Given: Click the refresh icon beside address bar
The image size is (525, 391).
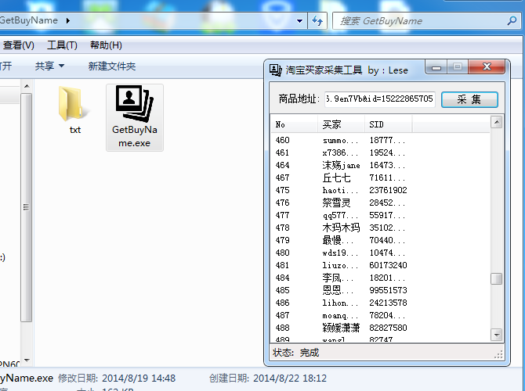Looking at the screenshot, I should (319, 21).
